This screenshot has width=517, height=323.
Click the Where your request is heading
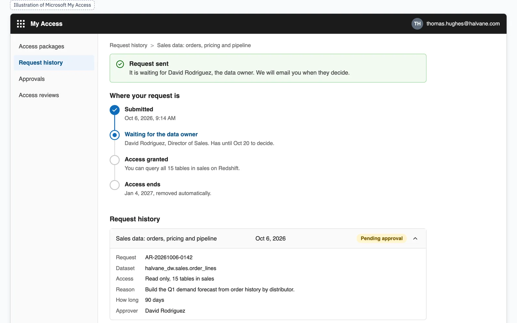tap(144, 96)
